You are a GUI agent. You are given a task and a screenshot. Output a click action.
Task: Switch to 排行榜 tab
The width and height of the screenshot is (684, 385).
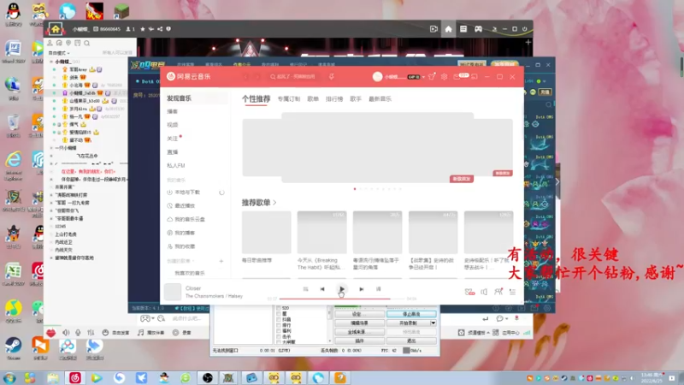(x=334, y=99)
